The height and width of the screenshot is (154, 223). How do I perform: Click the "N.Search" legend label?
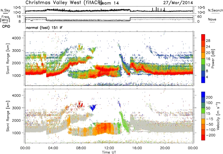[x=215, y=10]
